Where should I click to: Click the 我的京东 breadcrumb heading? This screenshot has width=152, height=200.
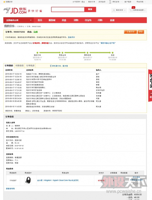(9, 26)
